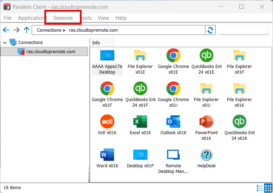The image size is (273, 193).
Task: Open the Sessions menu
Action: click(63, 18)
